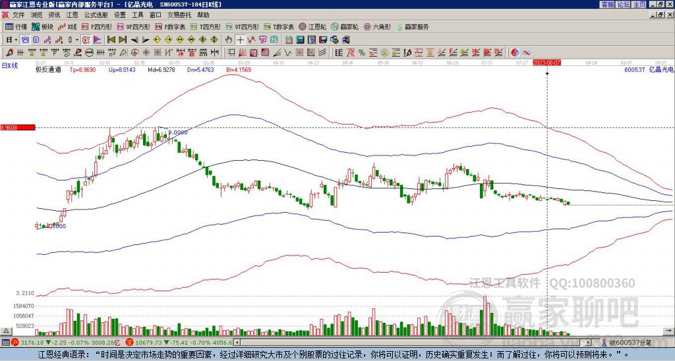Screen dimensions: 675x361
Task: Open the 江恩轮 tool
Action: coord(312,26)
